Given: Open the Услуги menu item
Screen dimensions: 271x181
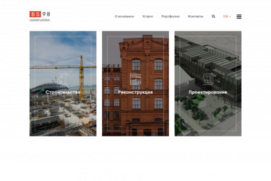Looking at the screenshot, I should pyautogui.click(x=148, y=17).
